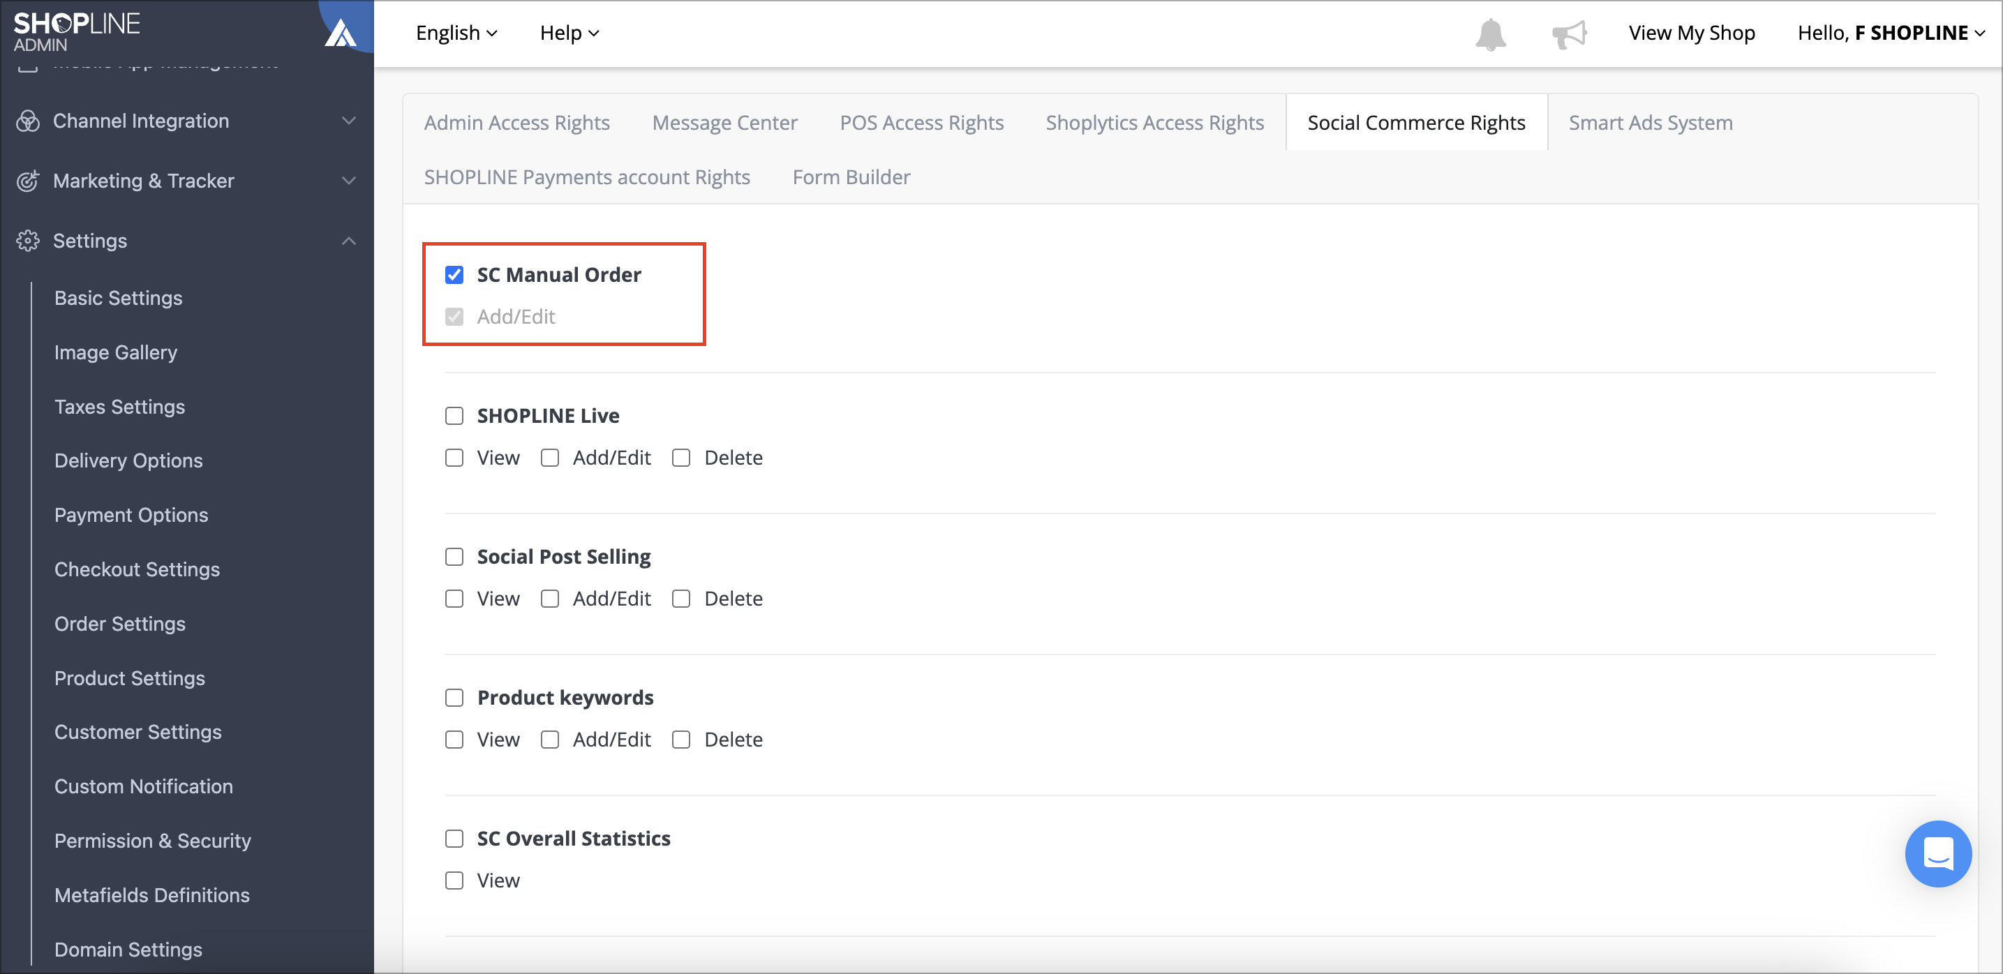Check Add/Edit under Social Post Selling

[x=550, y=599]
